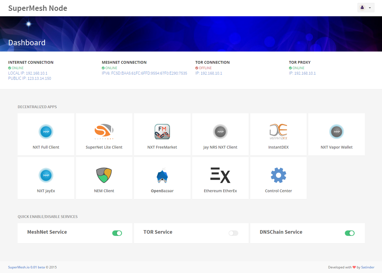Click the Control Center label
Screen dimensions: 382x273
click(x=278, y=191)
